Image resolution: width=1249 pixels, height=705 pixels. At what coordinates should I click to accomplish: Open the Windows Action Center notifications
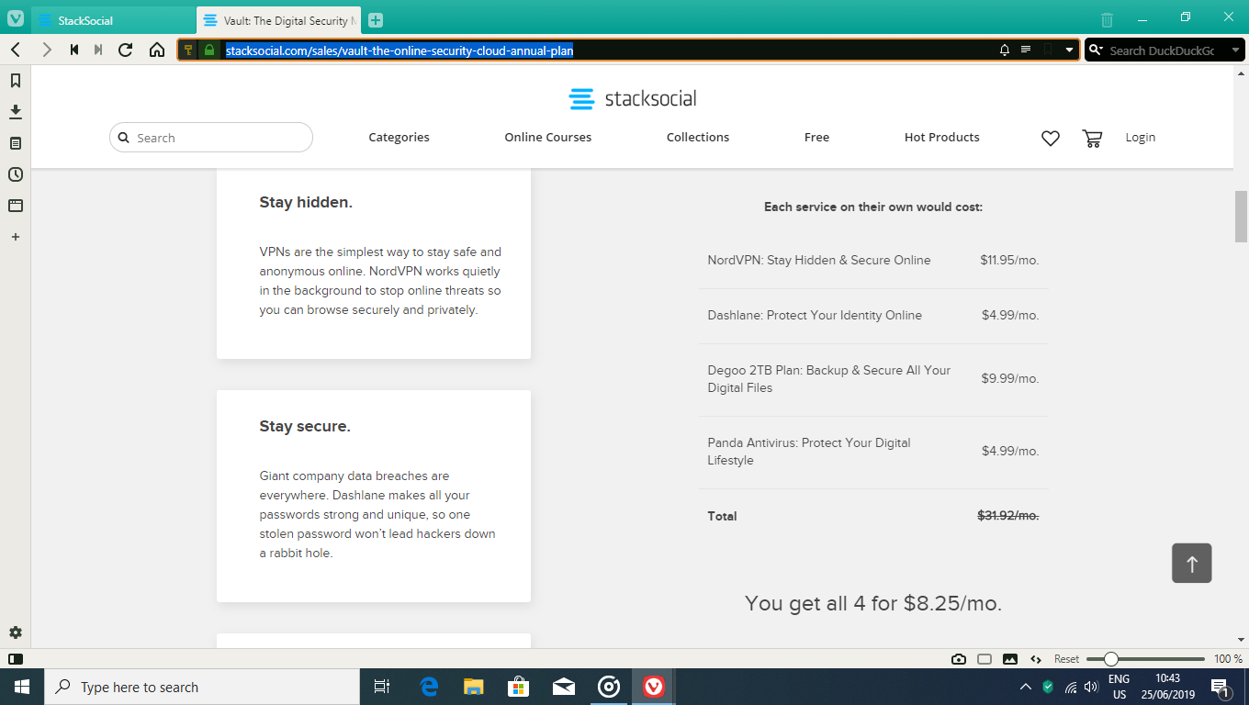[1221, 687]
